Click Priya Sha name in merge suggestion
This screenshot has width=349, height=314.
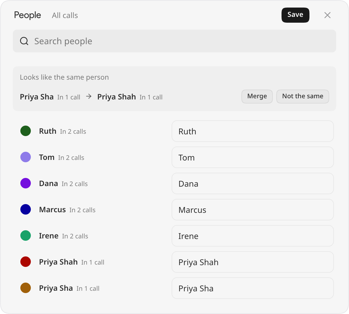(37, 97)
